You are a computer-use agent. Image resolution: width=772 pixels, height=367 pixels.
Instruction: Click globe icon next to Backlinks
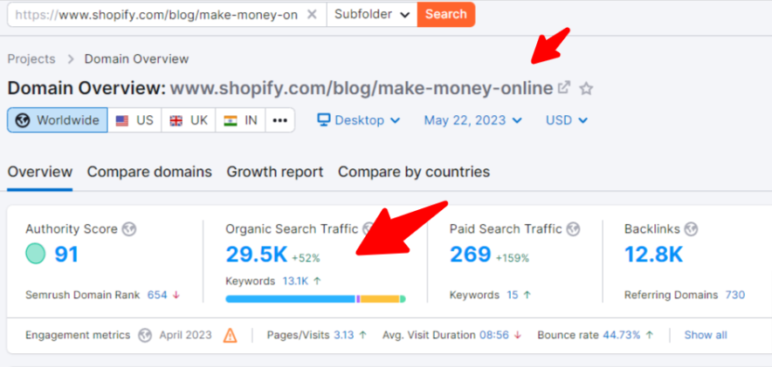(x=692, y=229)
